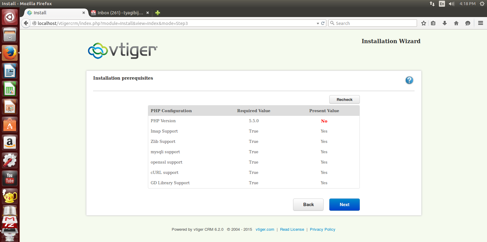Go Back to previous wizard step
487x242 pixels.
pyautogui.click(x=308, y=205)
